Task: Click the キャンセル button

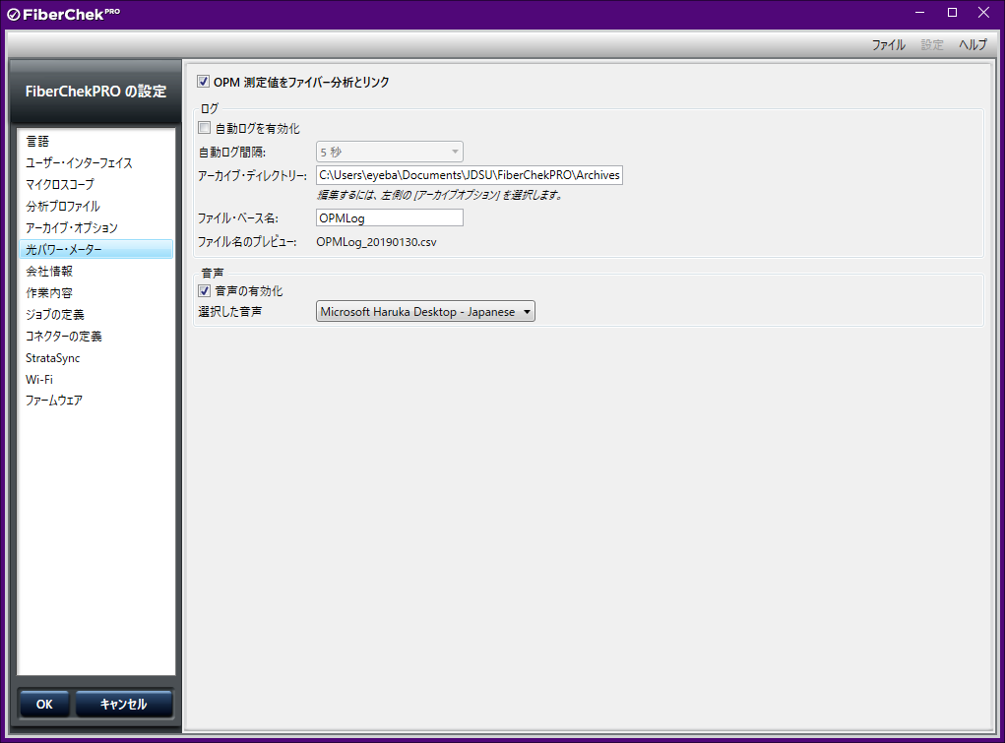Action: pyautogui.click(x=124, y=704)
